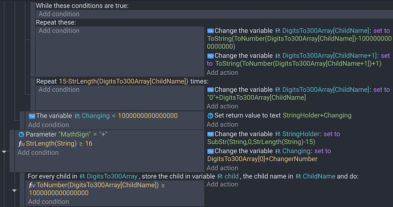
Task: Click gear icon beside Set return value
Action: point(210,116)
